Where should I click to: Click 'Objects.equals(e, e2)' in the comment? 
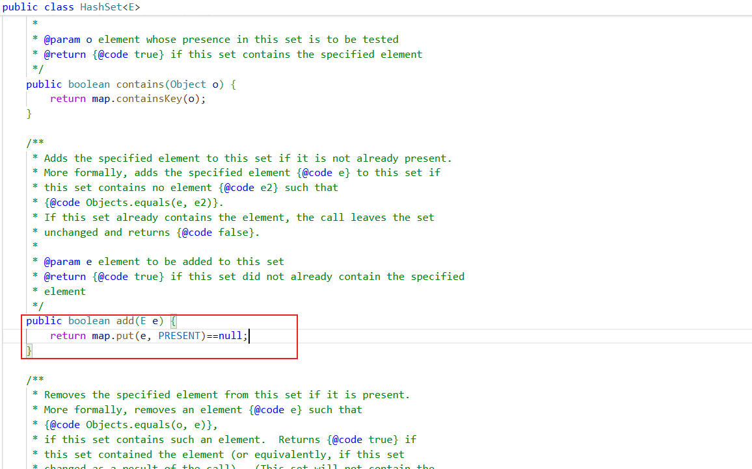click(149, 203)
